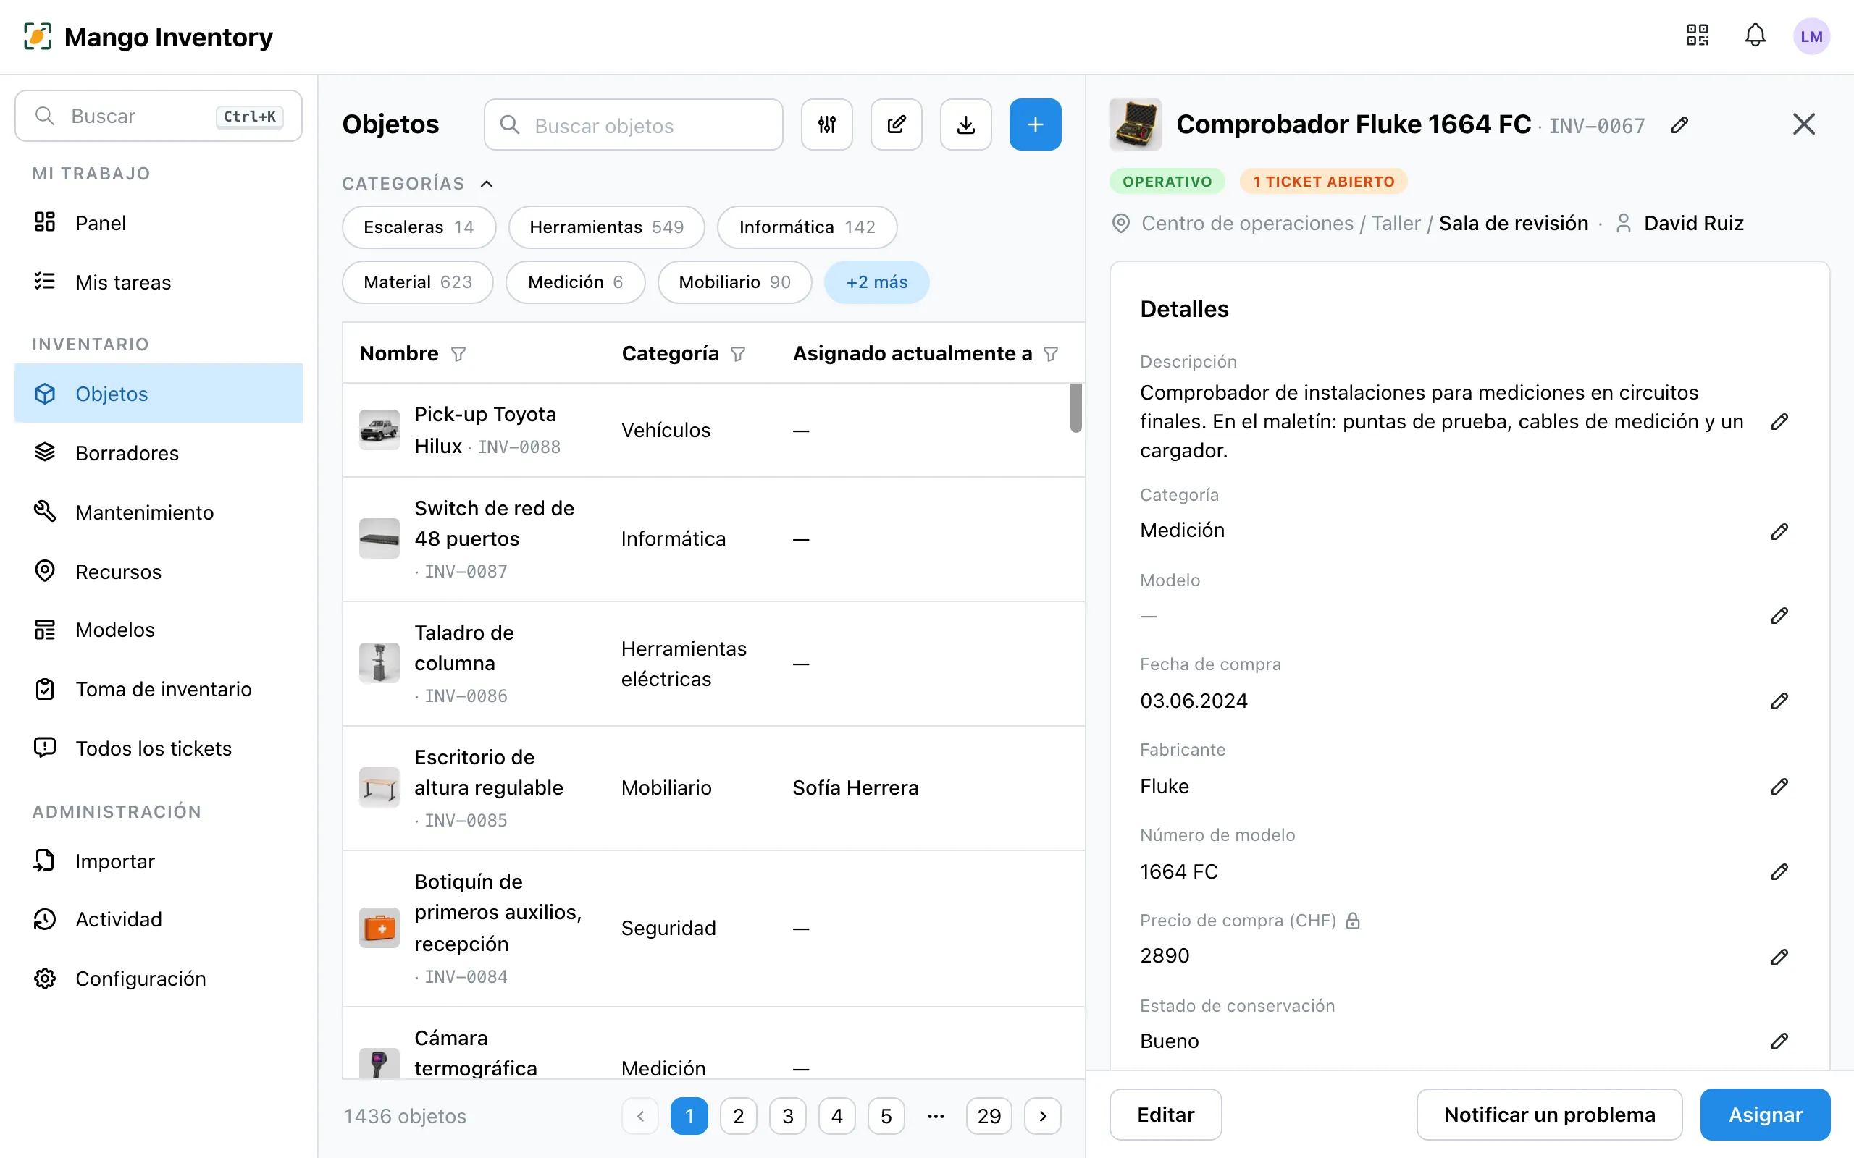Open the Pick-up Toyota Hilux thumbnail

coord(379,430)
